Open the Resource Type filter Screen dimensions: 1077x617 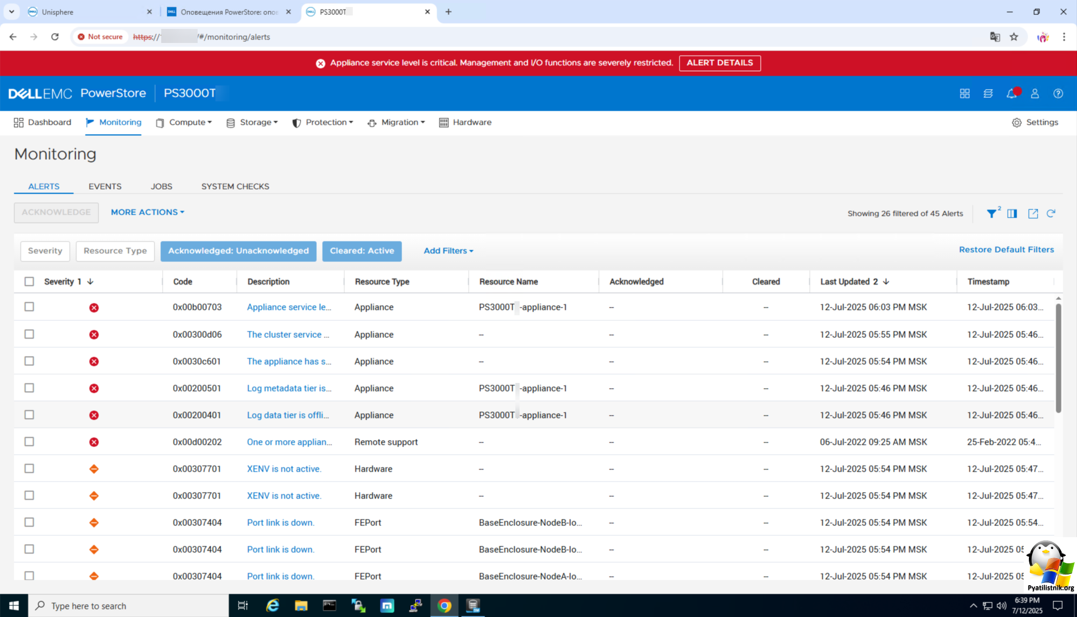[x=115, y=251]
